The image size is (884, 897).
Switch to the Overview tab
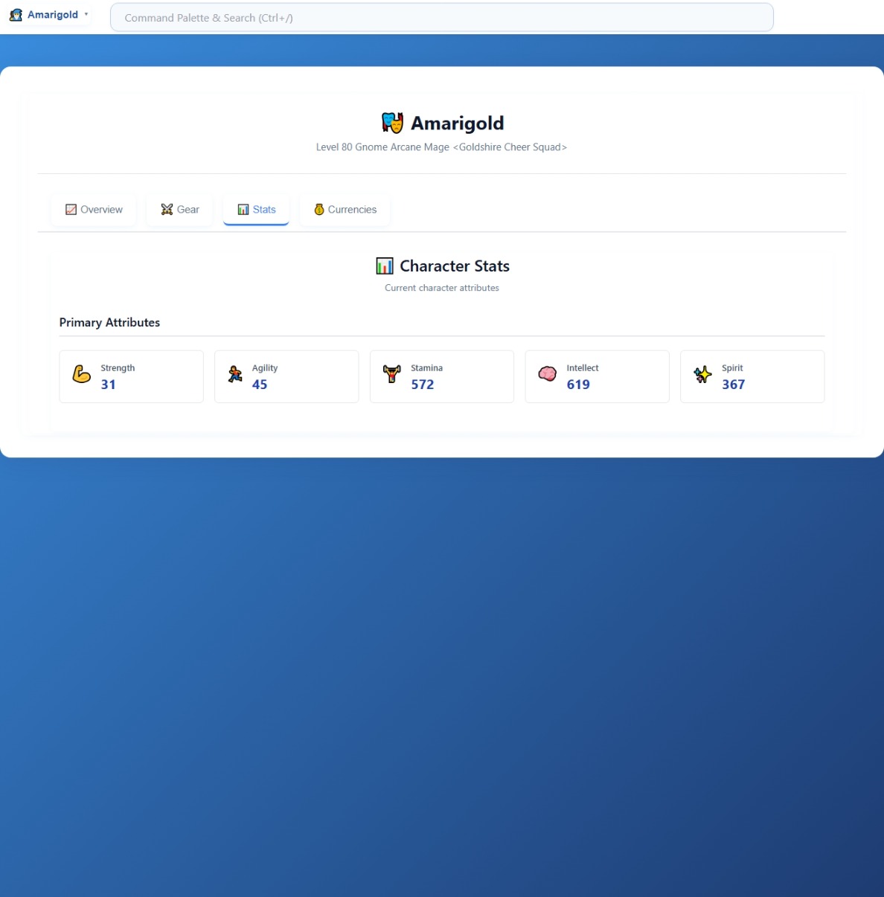click(x=94, y=210)
